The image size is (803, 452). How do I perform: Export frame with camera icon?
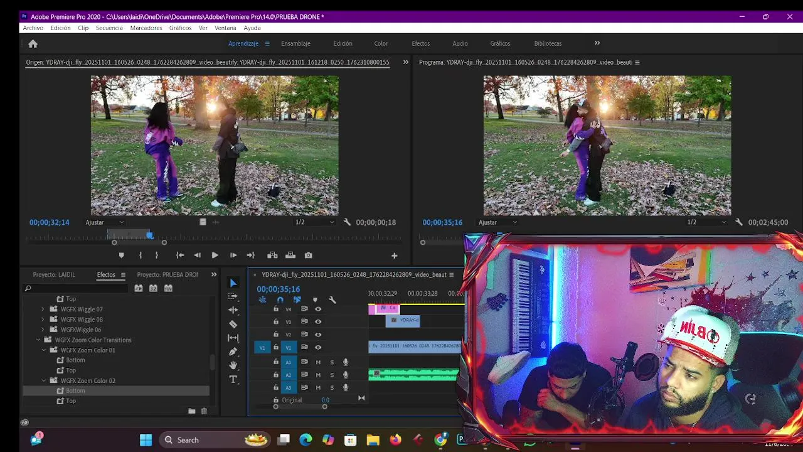(x=308, y=256)
